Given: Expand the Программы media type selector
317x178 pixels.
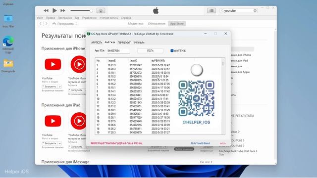Looking at the screenshot, I should [x=65, y=24].
